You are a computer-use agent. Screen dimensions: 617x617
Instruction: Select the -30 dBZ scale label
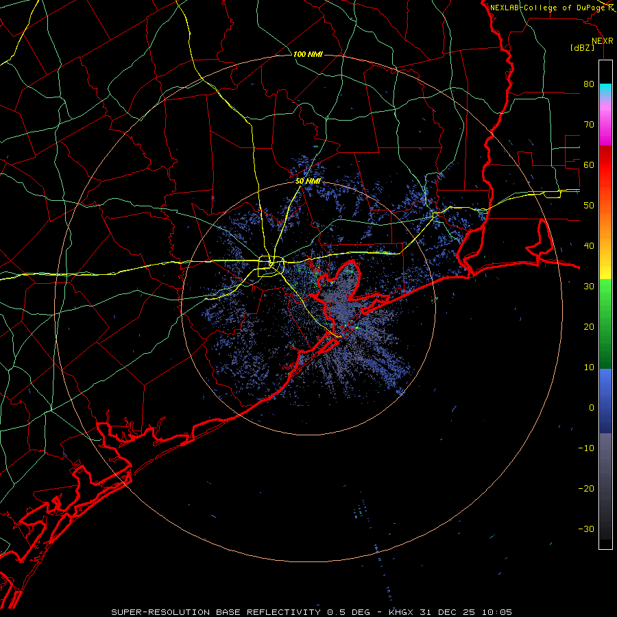point(586,529)
